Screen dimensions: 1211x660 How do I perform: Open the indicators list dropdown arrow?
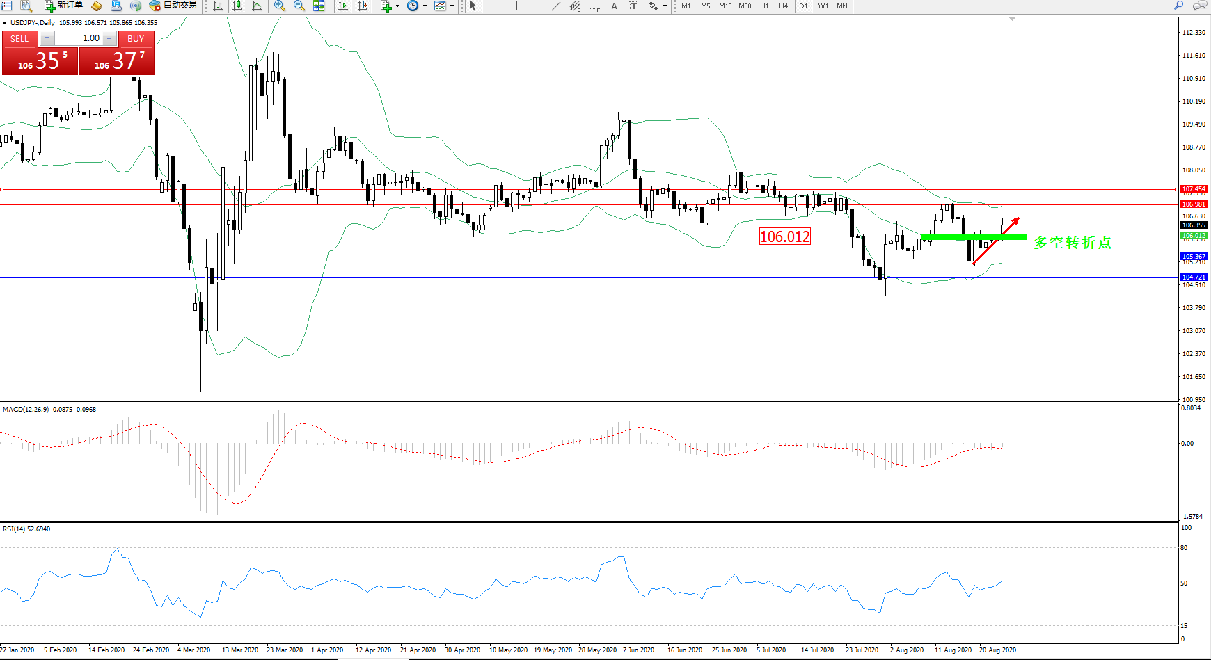[x=397, y=6]
